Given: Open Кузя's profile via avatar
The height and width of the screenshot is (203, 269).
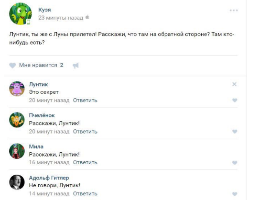Looking at the screenshot, I should pyautogui.click(x=21, y=14).
